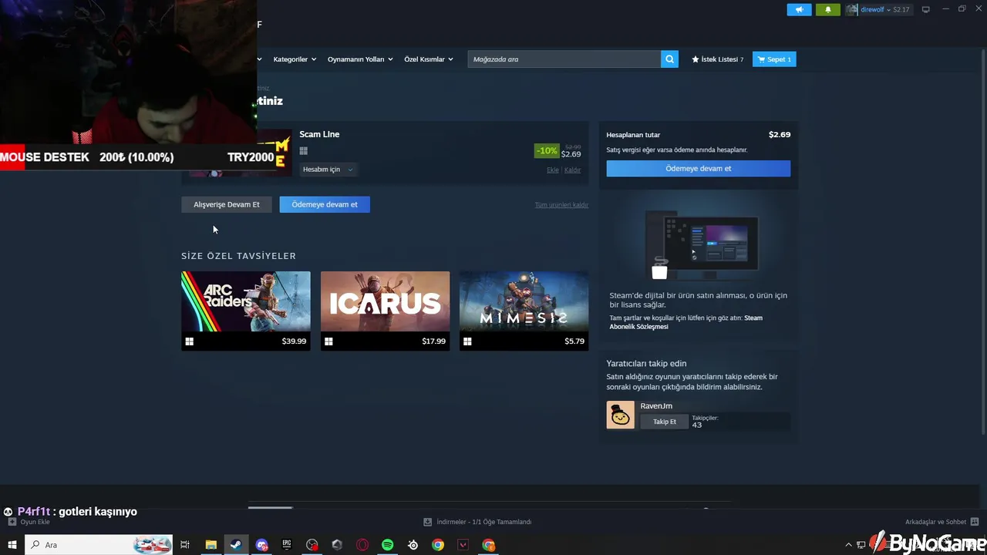Click Ödemeye devam et in the total panel
This screenshot has height=555, width=987.
pos(699,168)
